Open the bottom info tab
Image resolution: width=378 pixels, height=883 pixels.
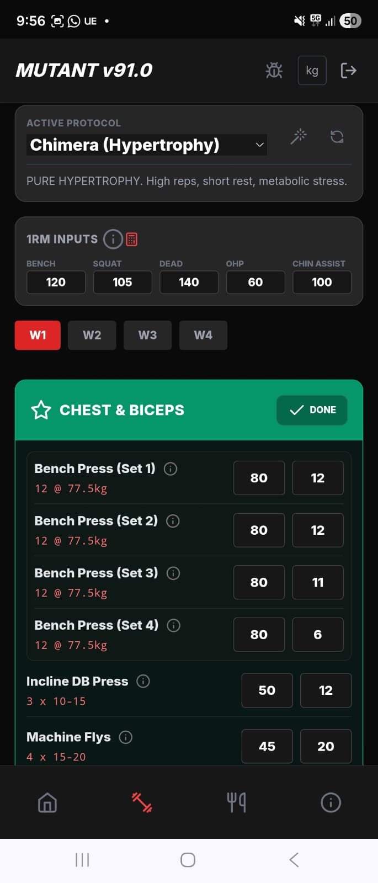(331, 802)
